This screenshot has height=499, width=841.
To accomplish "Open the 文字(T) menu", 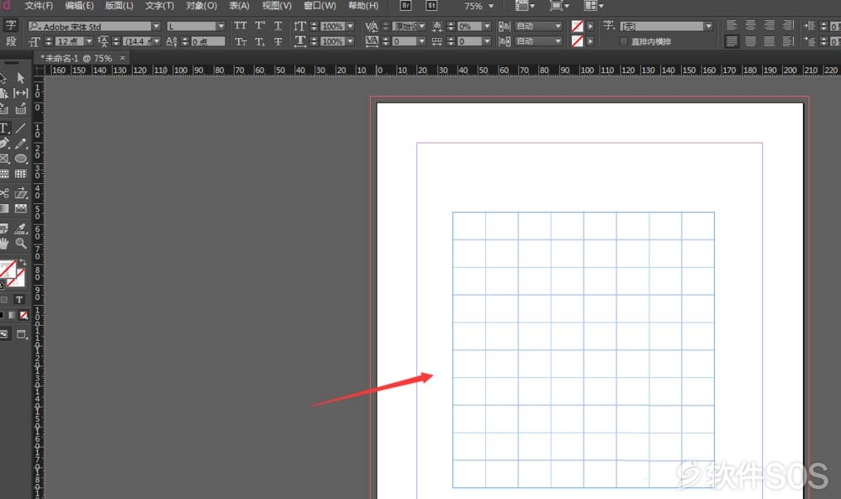I will click(x=159, y=6).
